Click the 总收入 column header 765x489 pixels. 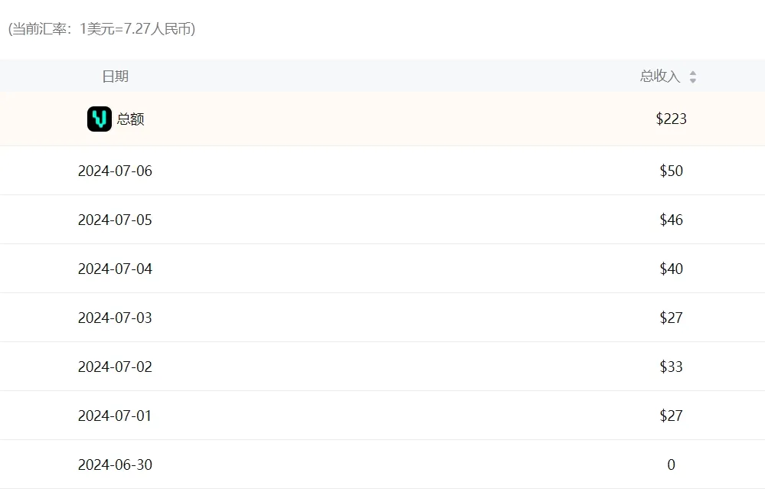[660, 77]
